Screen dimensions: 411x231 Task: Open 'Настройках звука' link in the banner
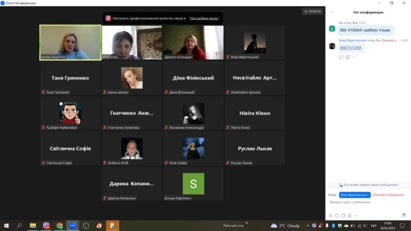(x=204, y=18)
